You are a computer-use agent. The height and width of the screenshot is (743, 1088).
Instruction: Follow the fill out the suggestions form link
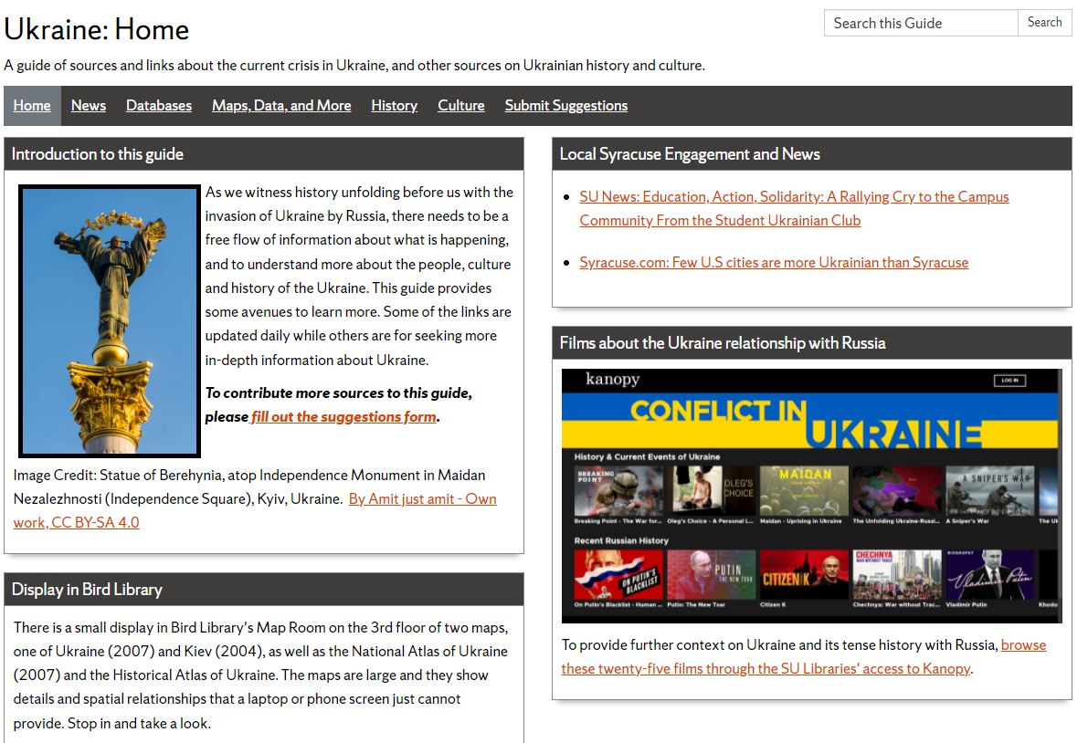(344, 416)
